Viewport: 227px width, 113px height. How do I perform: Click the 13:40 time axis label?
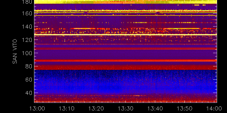[x=155, y=108]
